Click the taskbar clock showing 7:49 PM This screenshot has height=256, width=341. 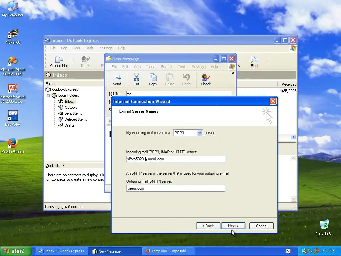click(x=329, y=251)
